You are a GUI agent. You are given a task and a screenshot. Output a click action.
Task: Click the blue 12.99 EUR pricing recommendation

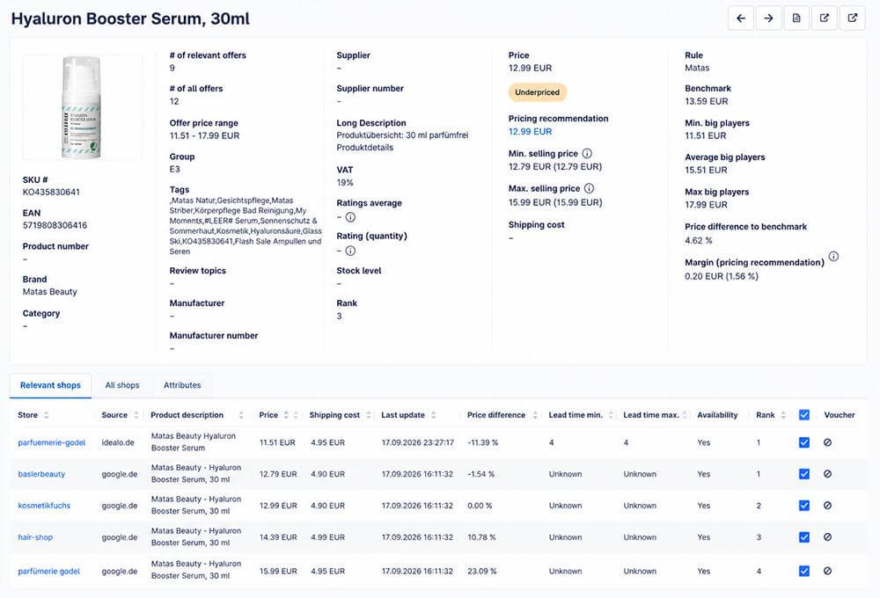[531, 131]
